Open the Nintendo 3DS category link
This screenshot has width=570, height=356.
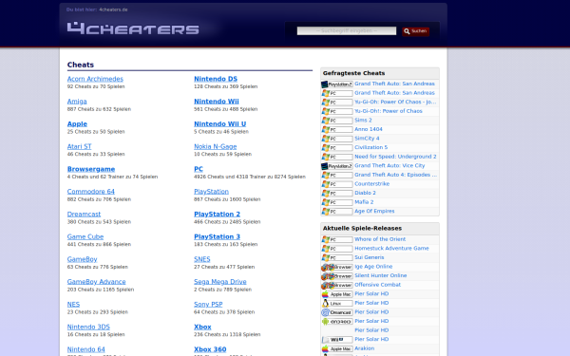coord(88,327)
